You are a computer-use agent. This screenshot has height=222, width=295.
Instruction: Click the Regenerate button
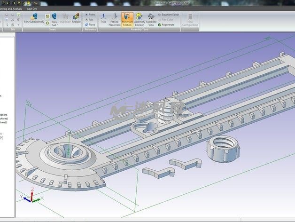coord(167,25)
